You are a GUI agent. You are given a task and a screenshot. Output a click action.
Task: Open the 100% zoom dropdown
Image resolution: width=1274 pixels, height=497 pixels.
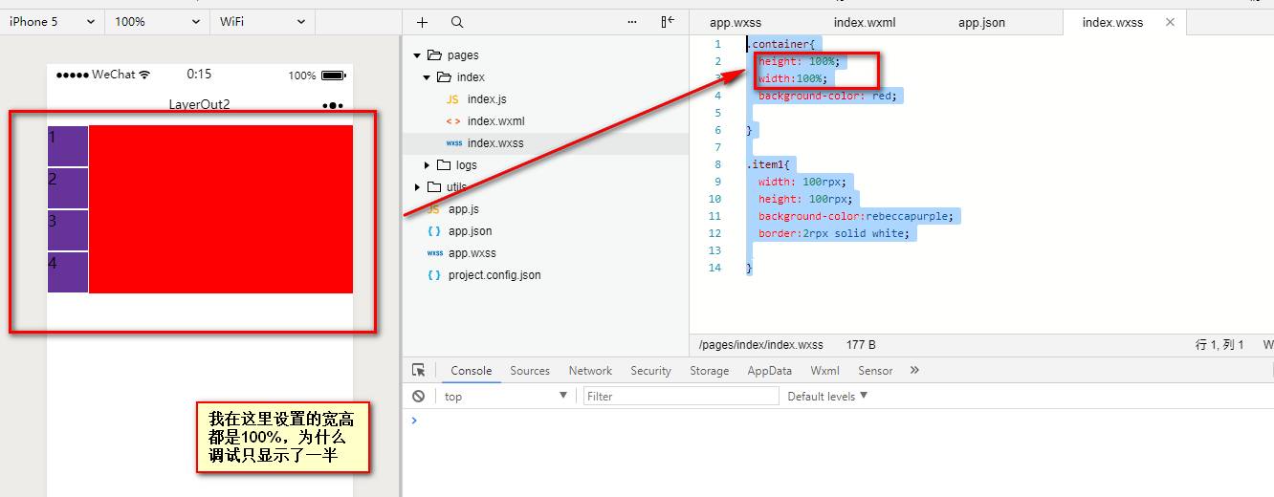(x=156, y=21)
